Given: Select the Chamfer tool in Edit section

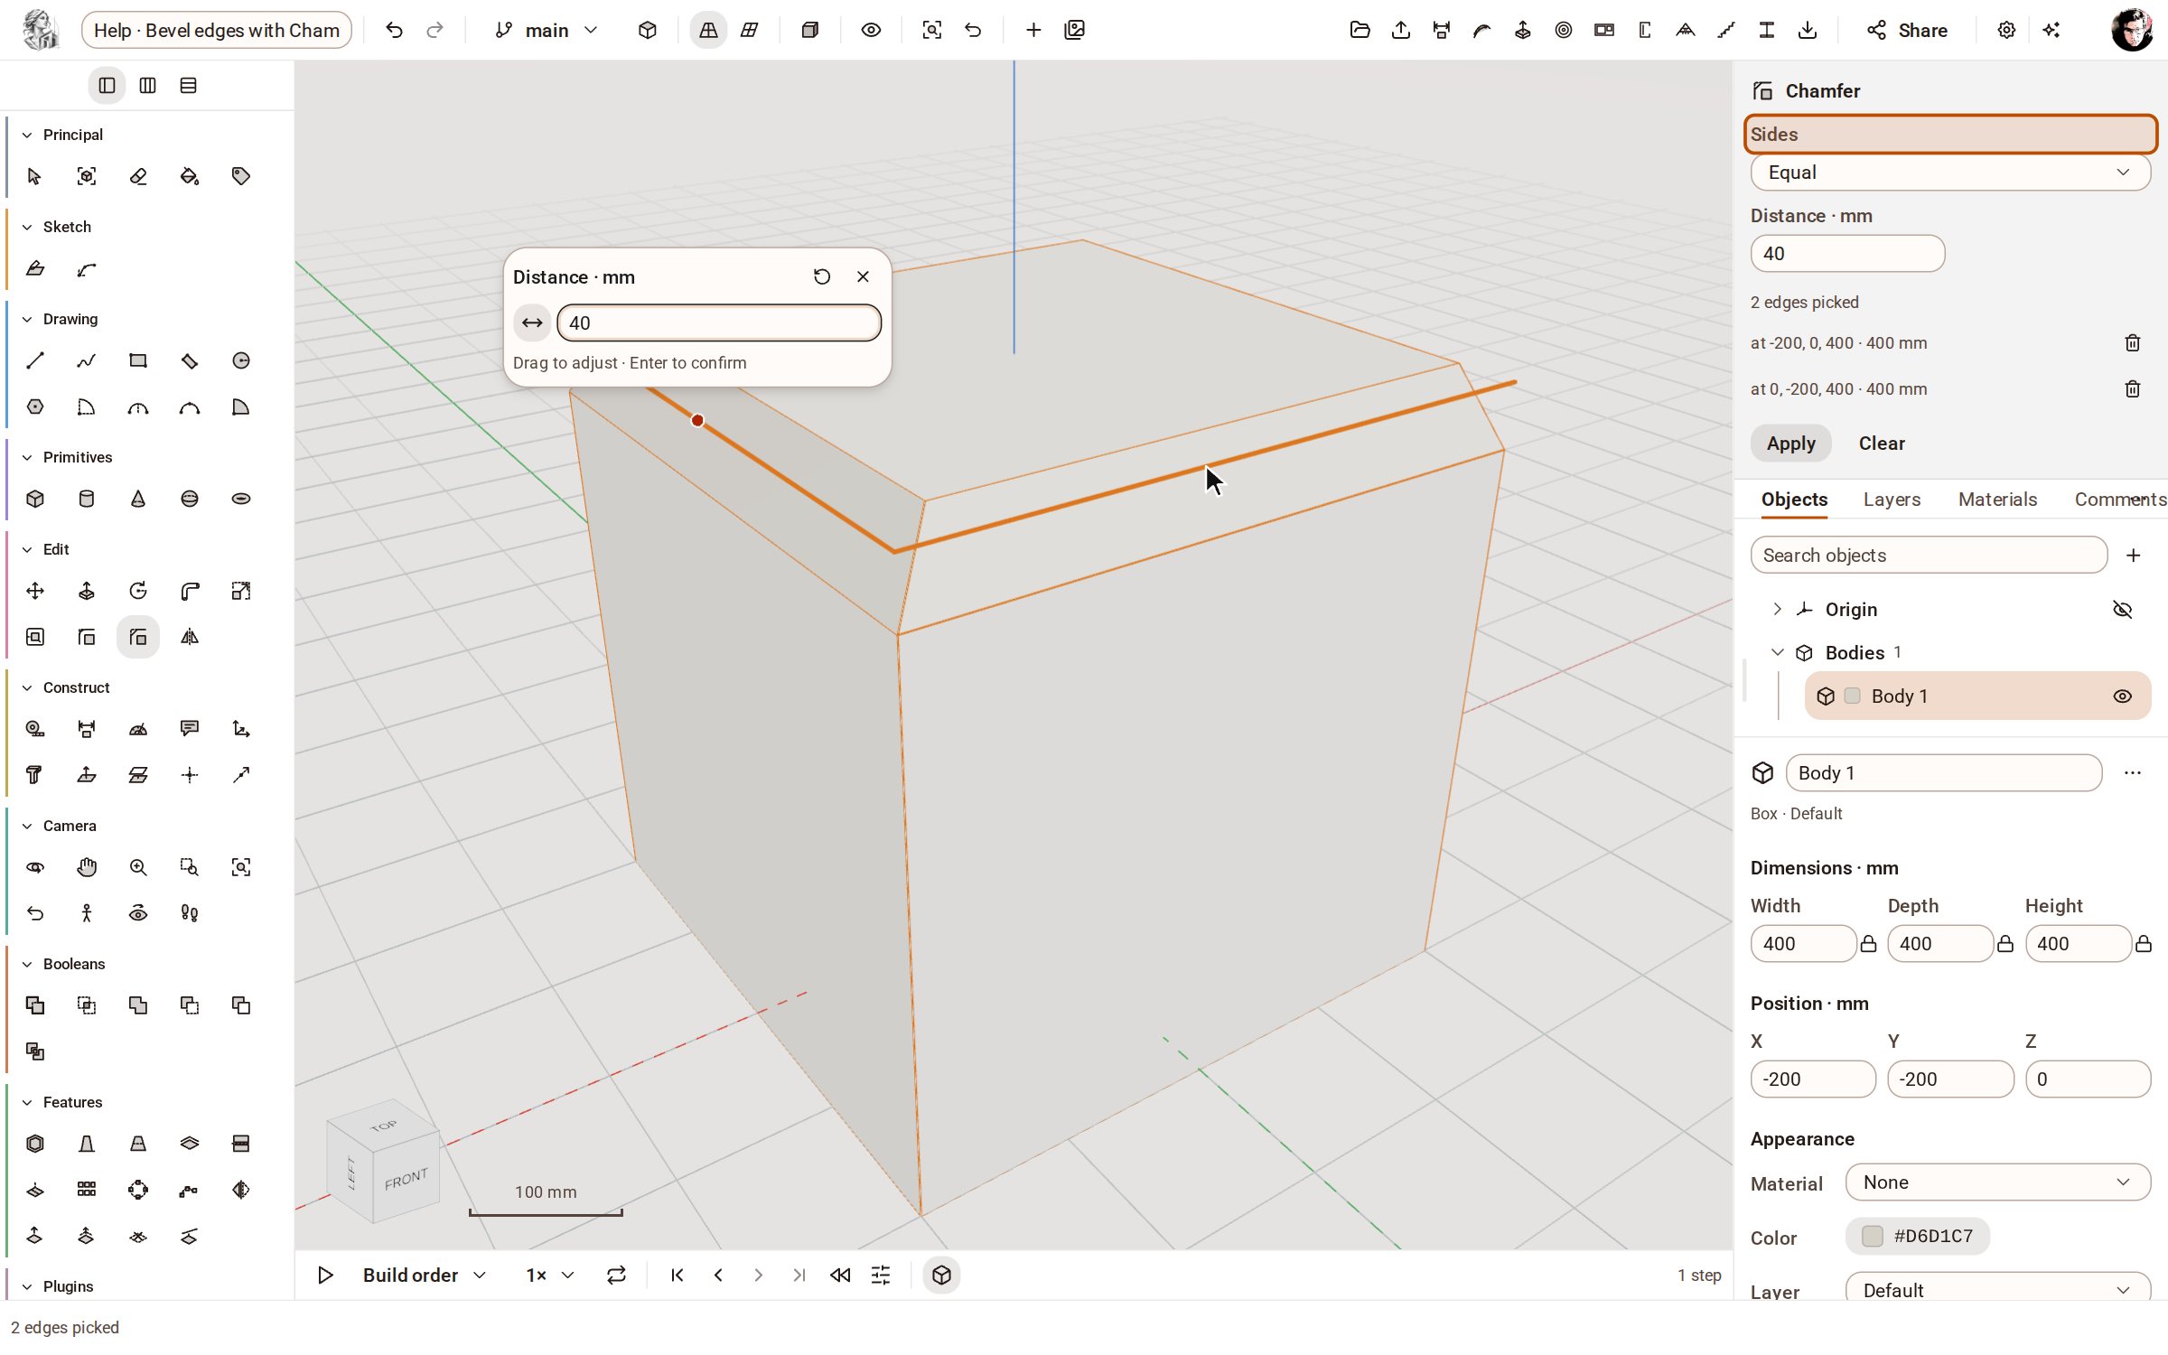Looking at the screenshot, I should point(138,638).
